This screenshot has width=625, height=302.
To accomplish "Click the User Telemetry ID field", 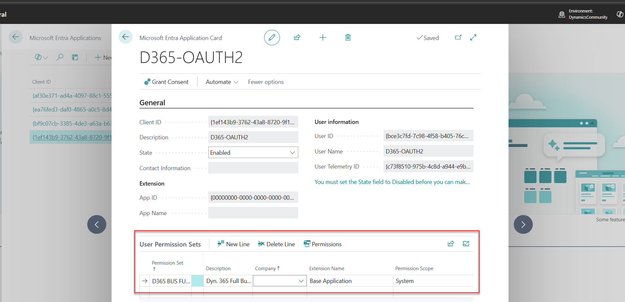I will 428,166.
